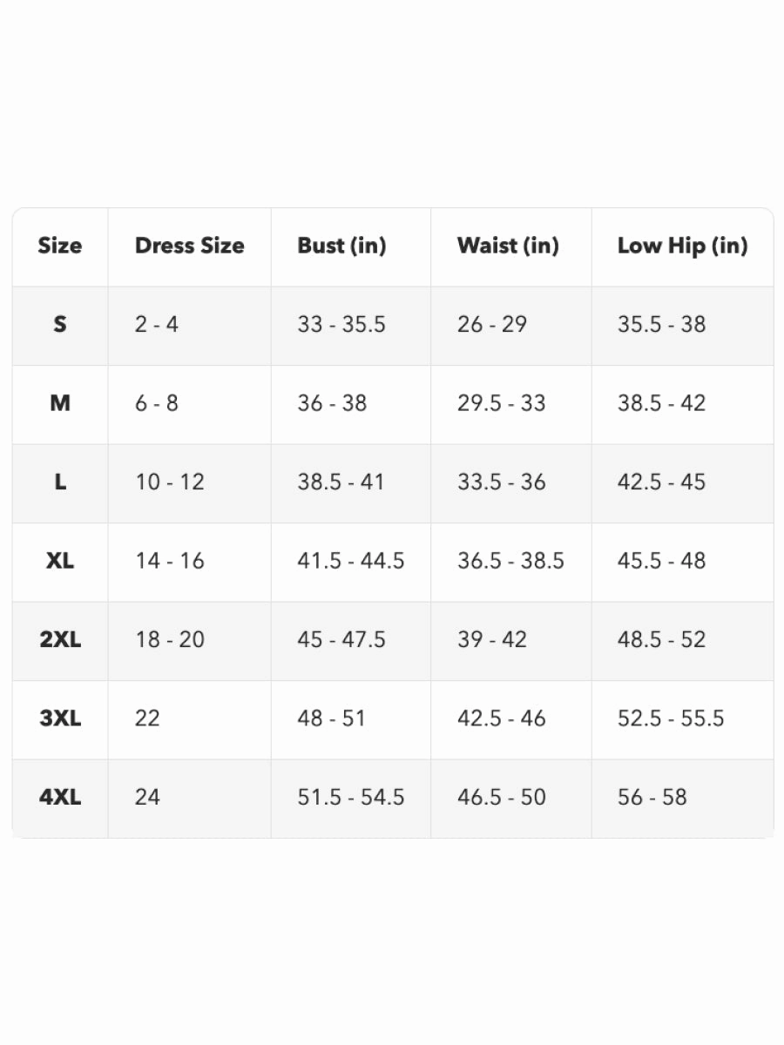
Task: Click the Low Hip (in) header
Action: (683, 246)
